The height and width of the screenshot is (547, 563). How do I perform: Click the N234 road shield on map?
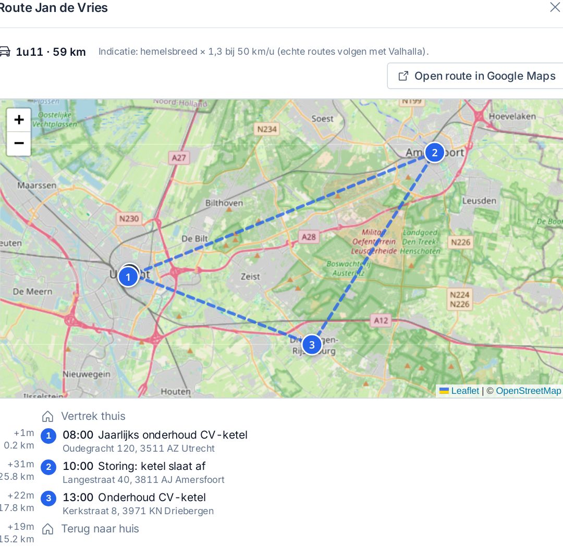click(267, 129)
